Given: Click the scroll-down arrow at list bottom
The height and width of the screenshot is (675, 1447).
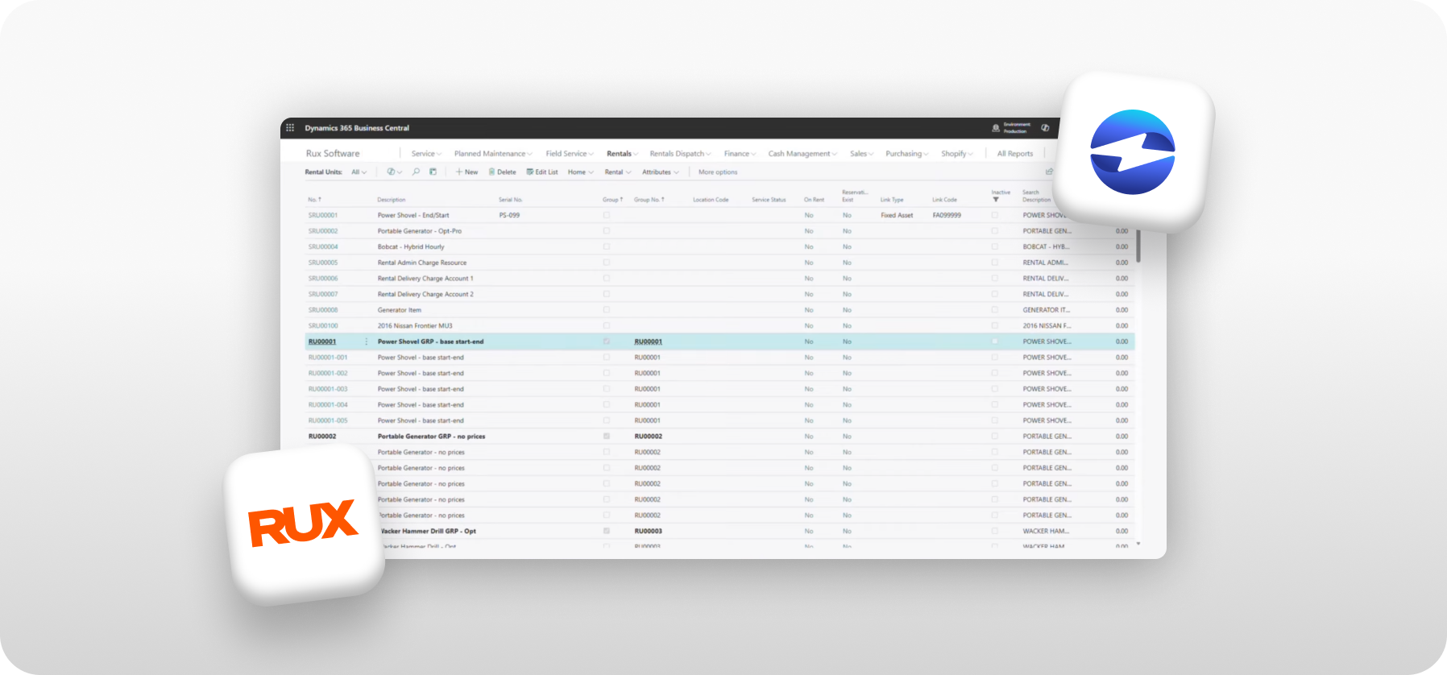Looking at the screenshot, I should click(1138, 544).
